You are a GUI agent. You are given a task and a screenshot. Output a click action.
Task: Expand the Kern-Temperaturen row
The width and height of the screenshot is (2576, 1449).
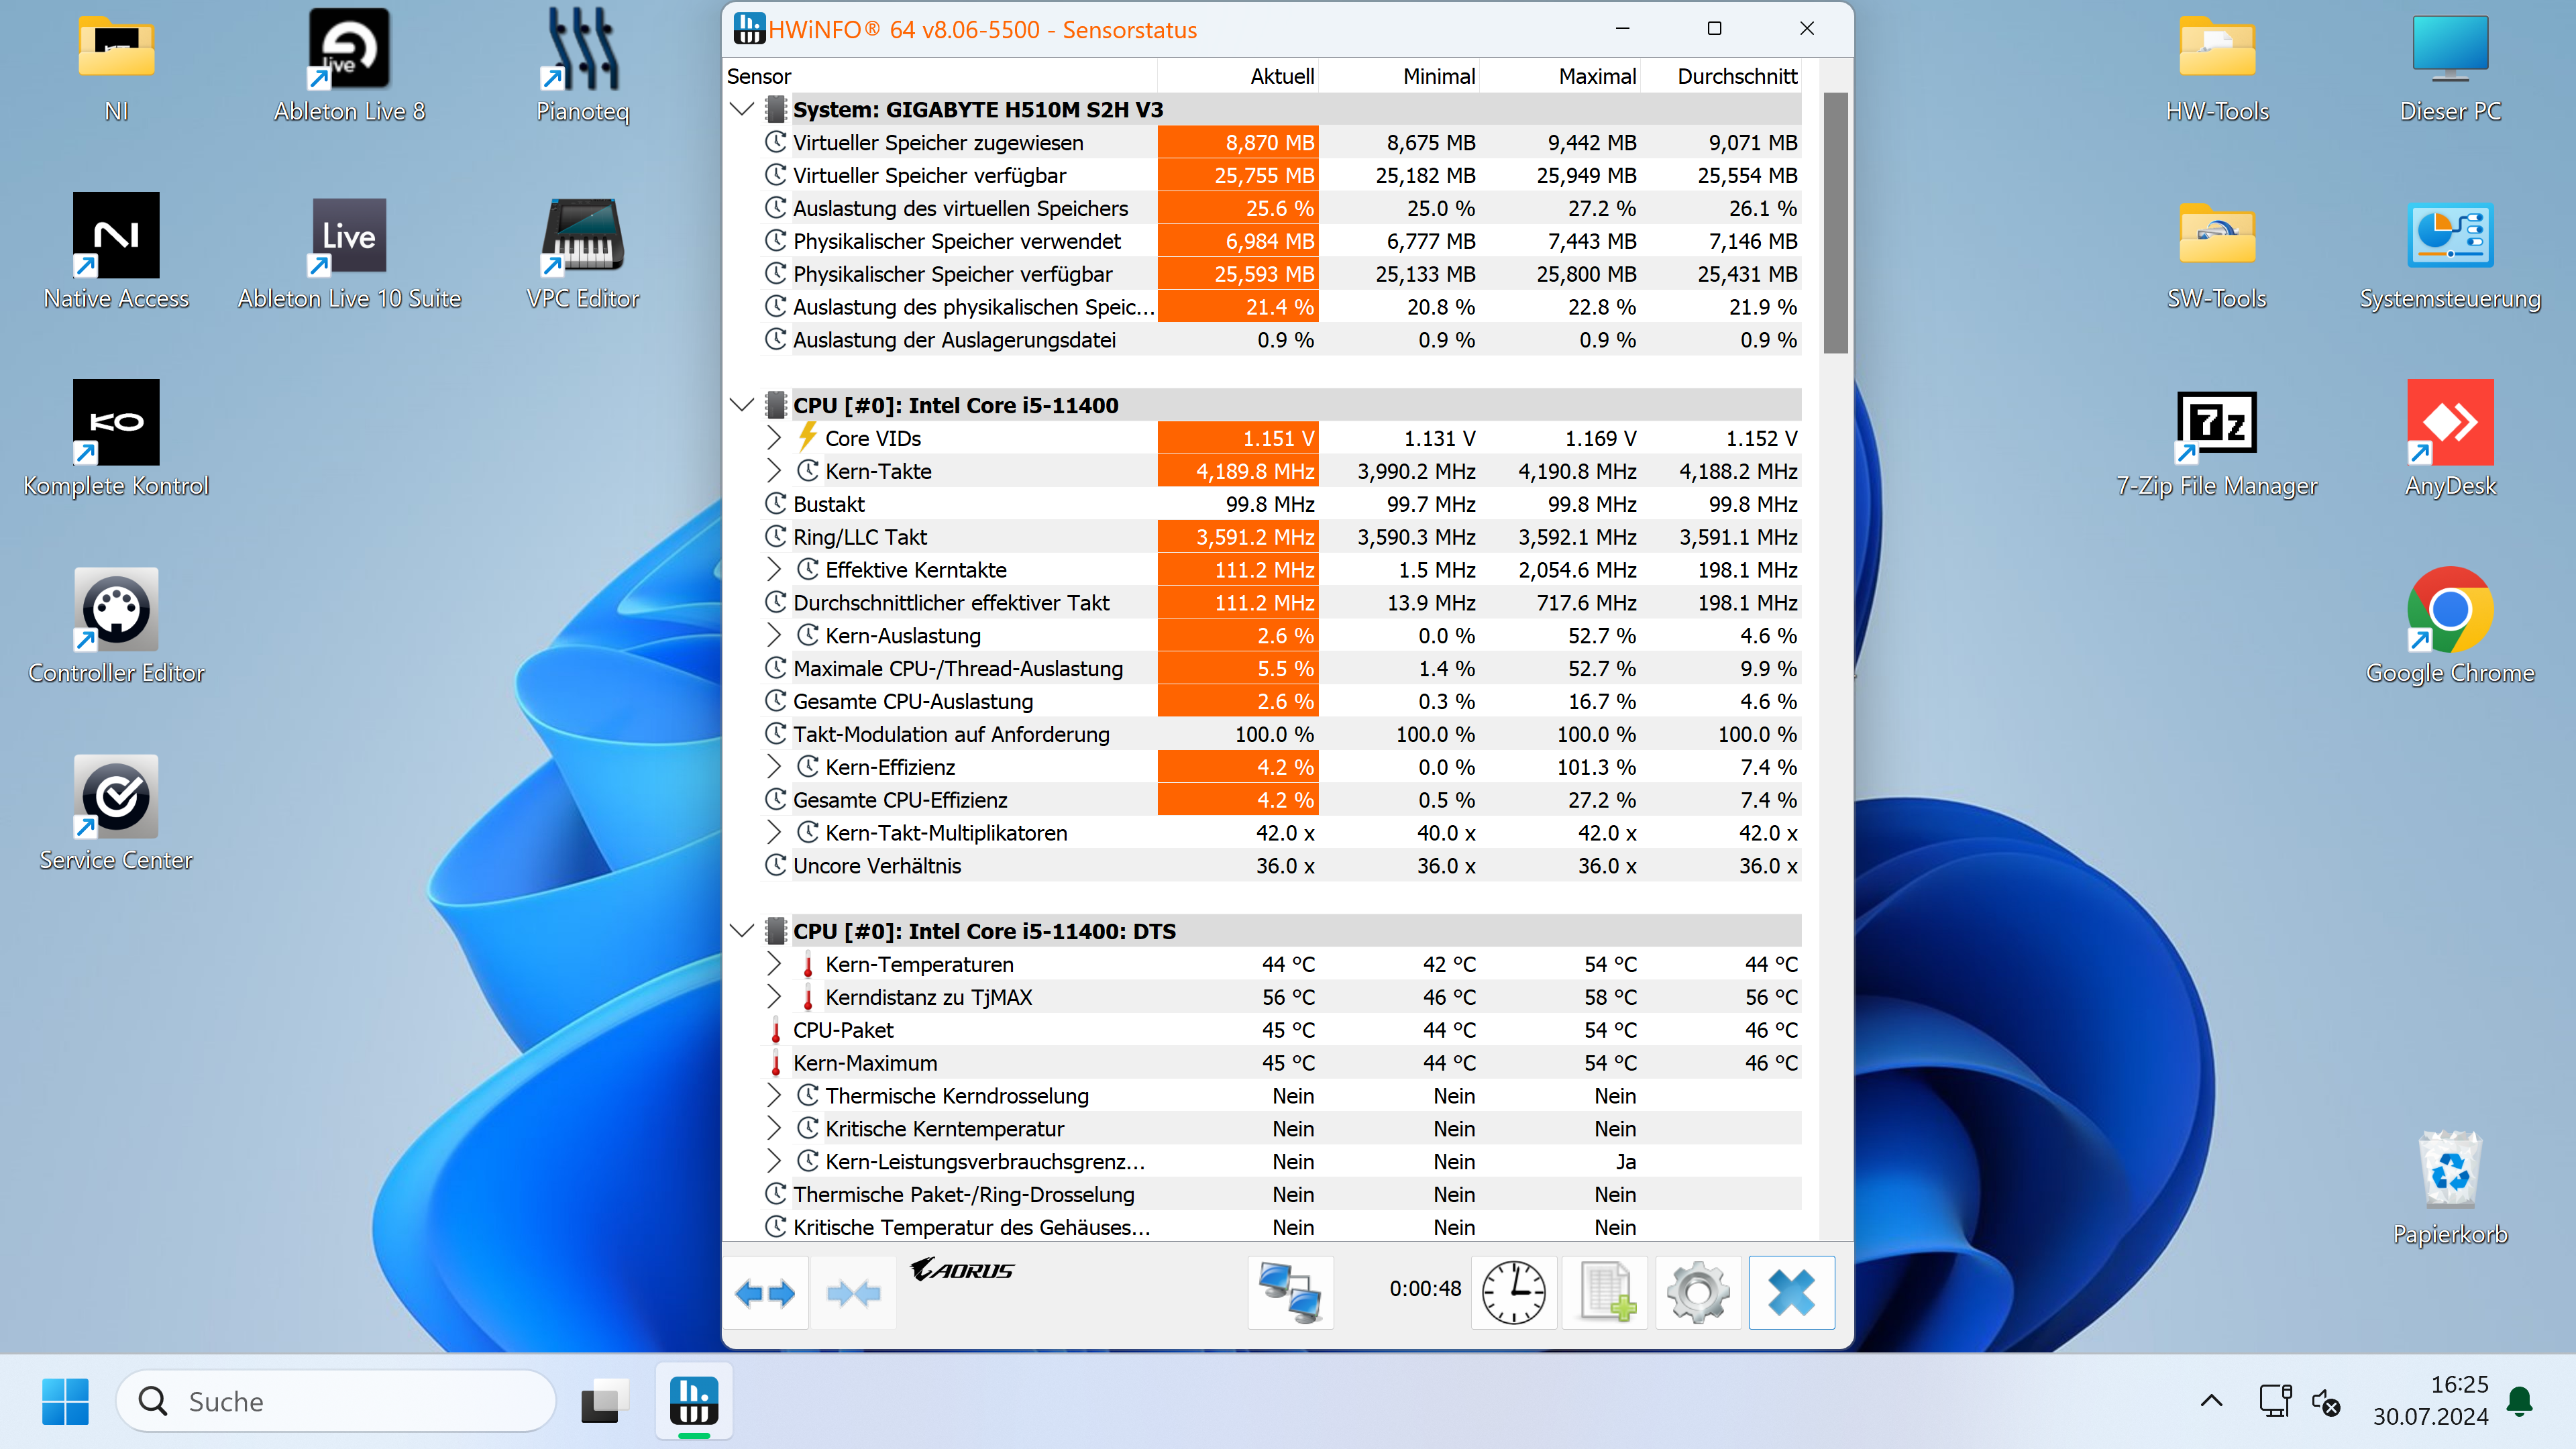point(773,964)
